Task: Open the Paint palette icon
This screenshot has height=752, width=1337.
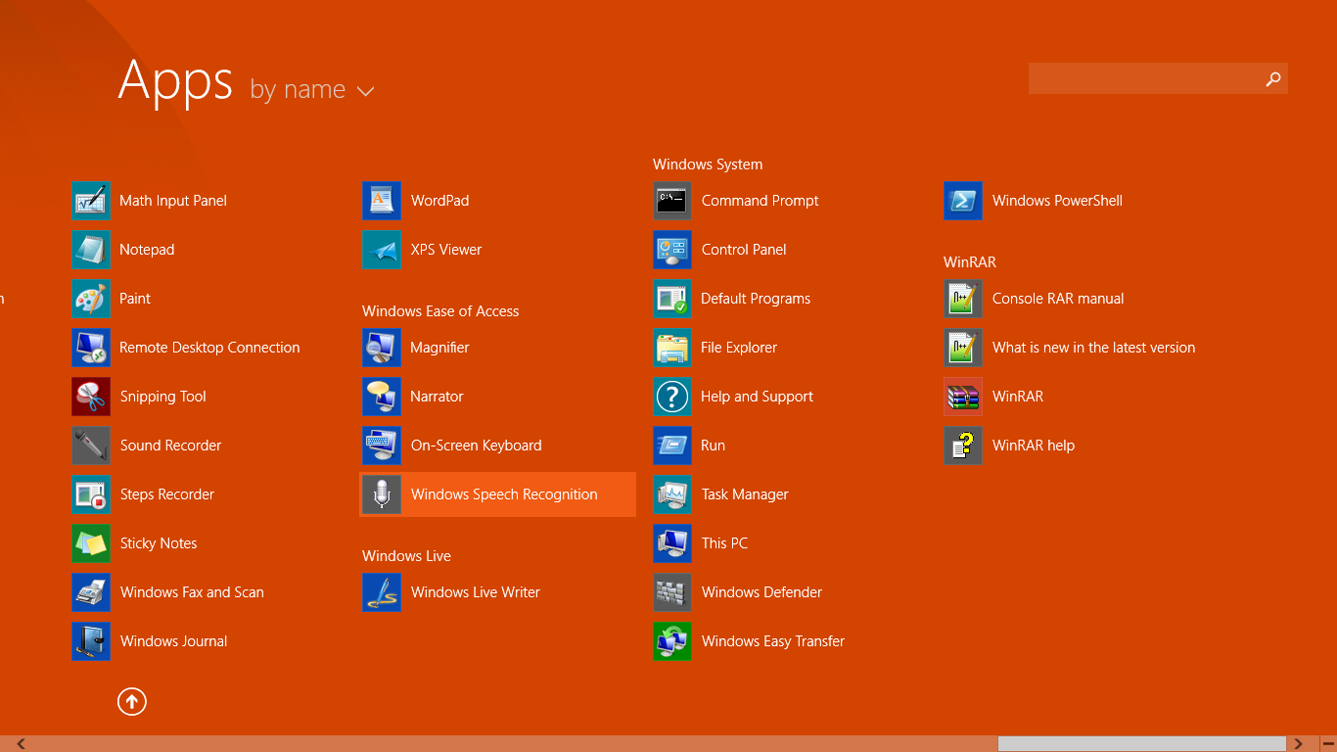Action: tap(91, 299)
